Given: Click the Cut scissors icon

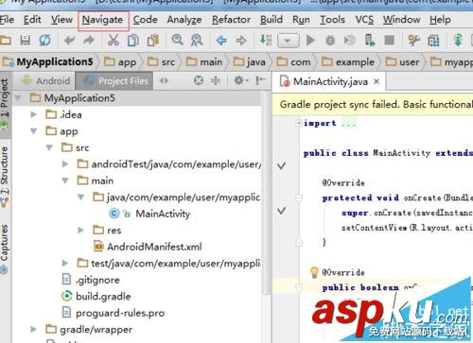Looking at the screenshot, I should point(114,41).
